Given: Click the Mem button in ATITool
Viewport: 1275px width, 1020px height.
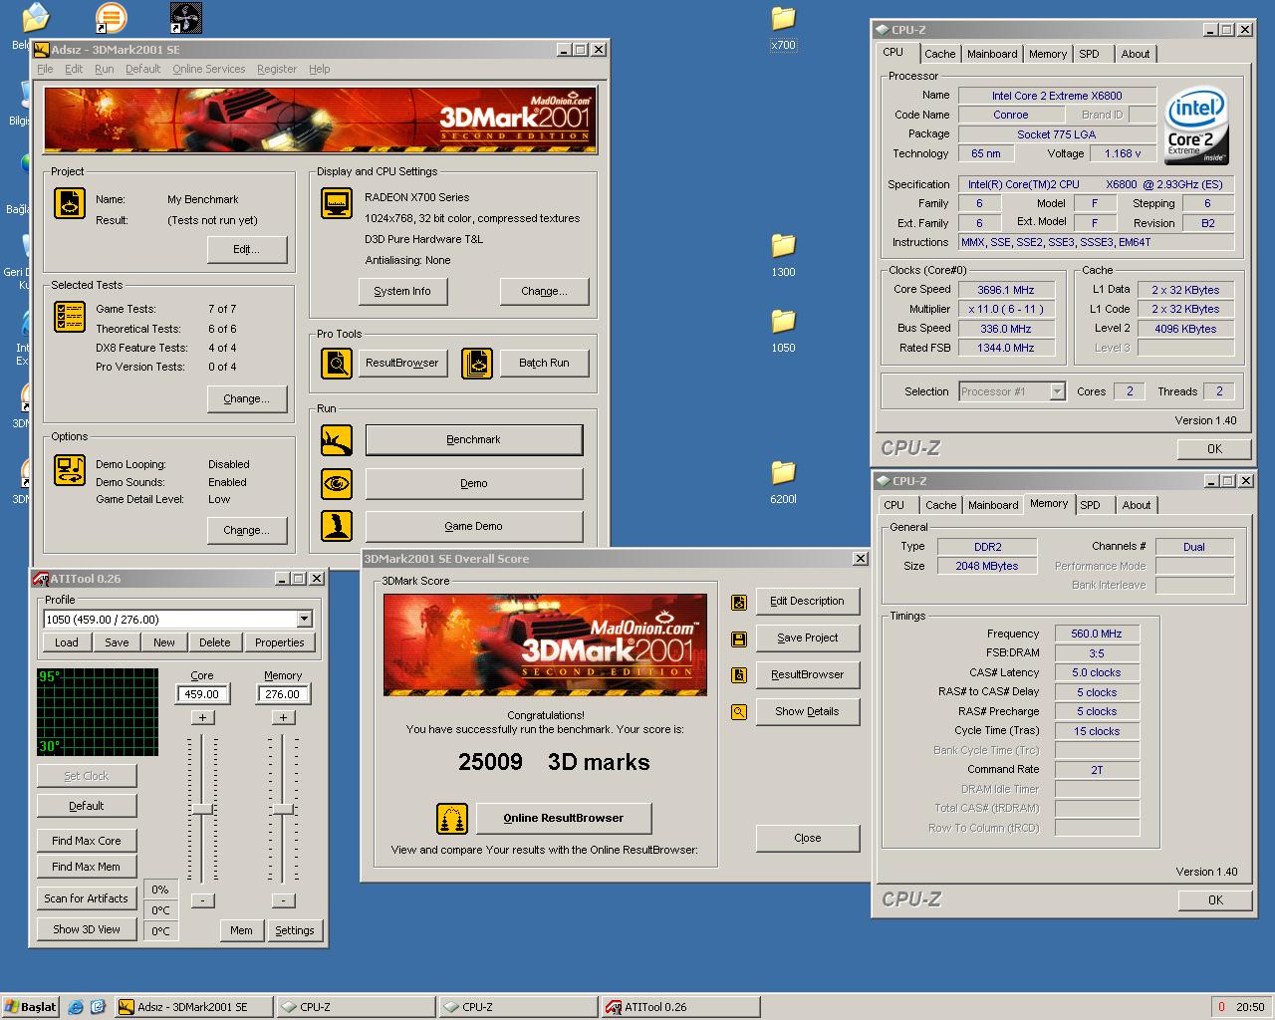Looking at the screenshot, I should pos(241,930).
